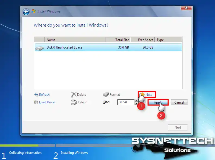Click the 30.0 GB Total Size cell

coord(124,47)
